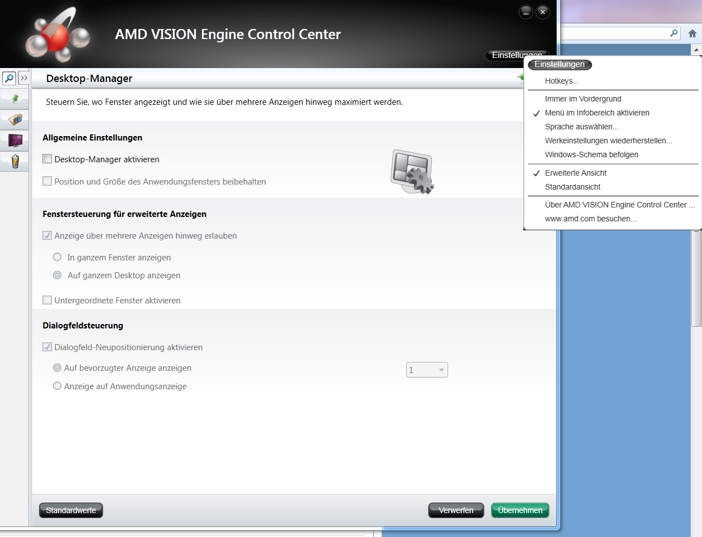The height and width of the screenshot is (537, 702).
Task: Click the Fenstersteuerung für erweiterte Anzeigen heading
Action: click(x=124, y=214)
